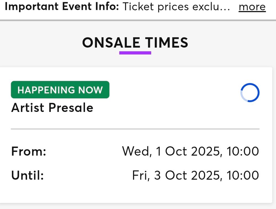Expand the truncated "Ticket prices exclu…" text
This screenshot has height=209, width=276.
[176, 7]
